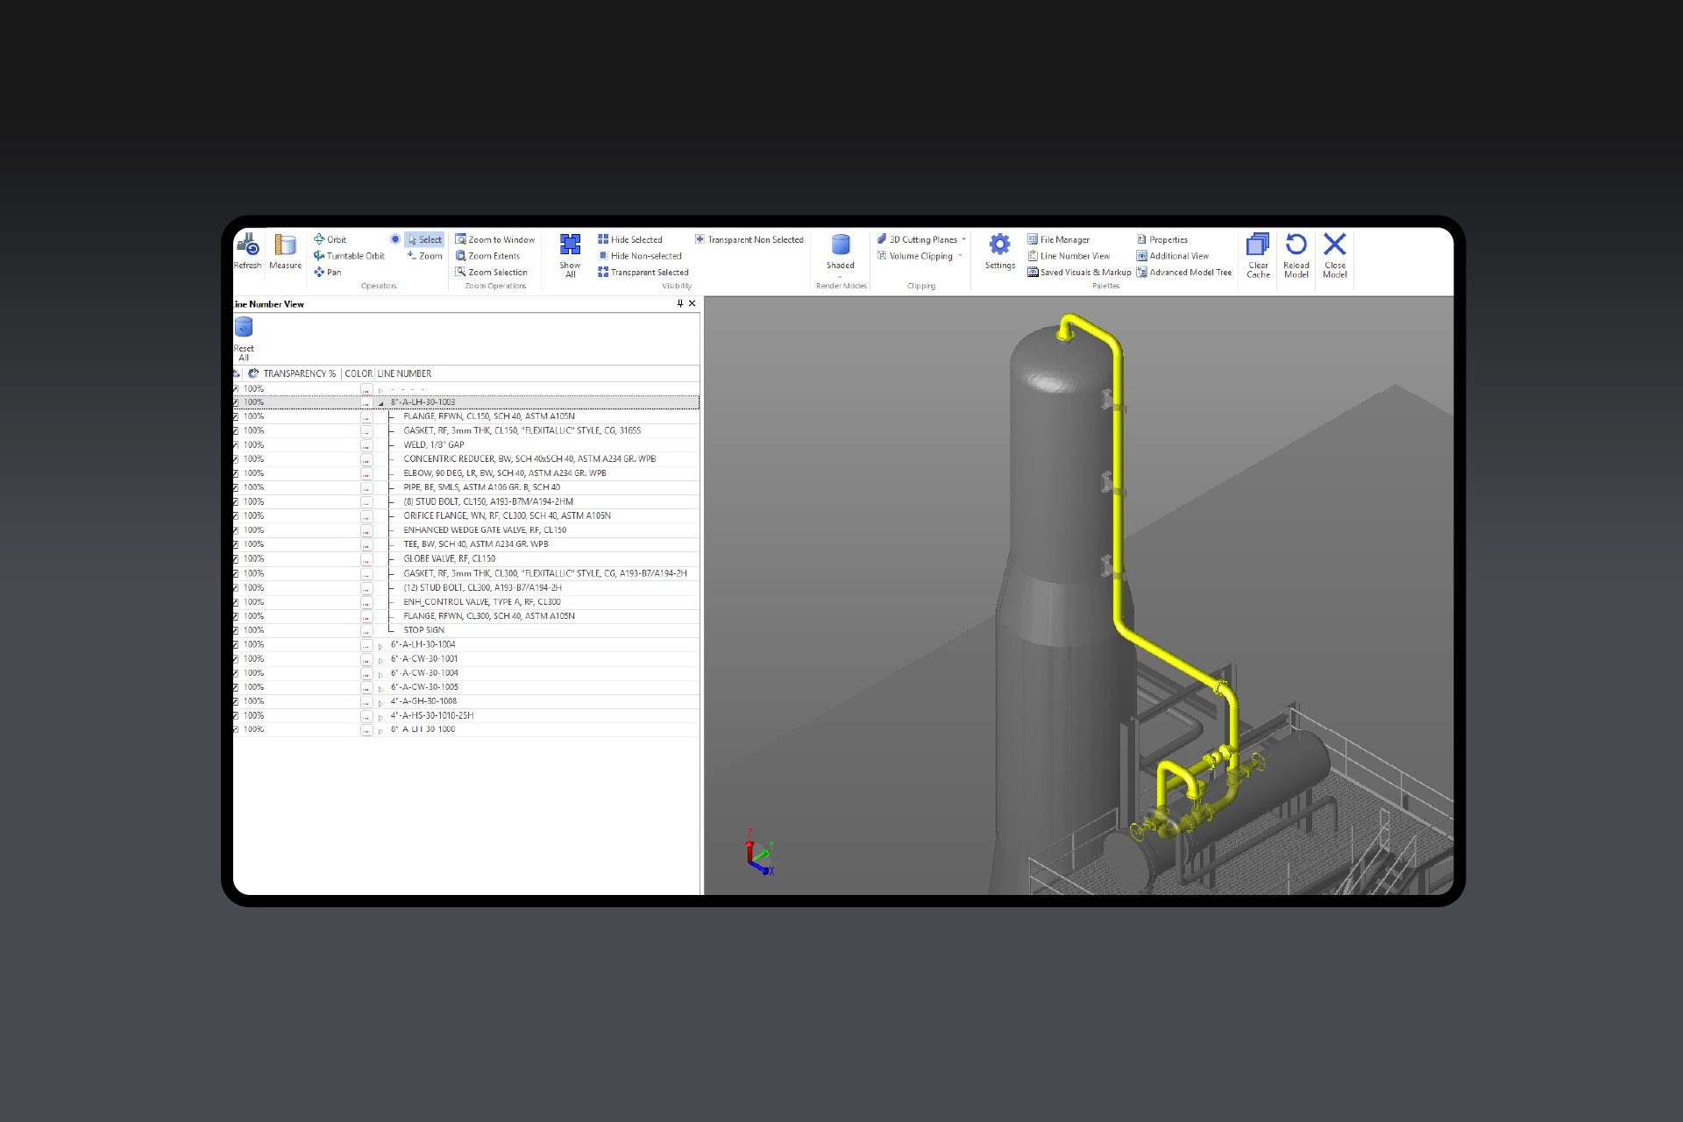1683x1122 pixels.
Task: Click Hide Non-selected in Visibility group
Action: (x=642, y=256)
